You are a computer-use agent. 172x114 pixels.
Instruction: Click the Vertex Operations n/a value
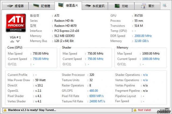[145, 80]
